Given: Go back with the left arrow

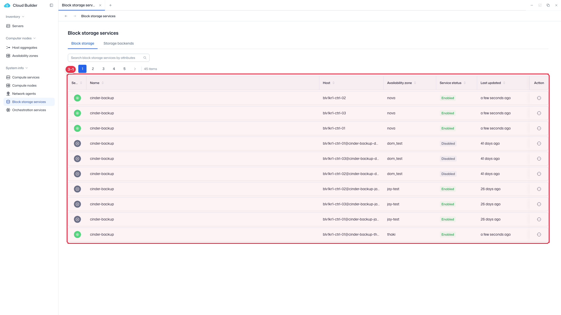Looking at the screenshot, I should coord(66,16).
